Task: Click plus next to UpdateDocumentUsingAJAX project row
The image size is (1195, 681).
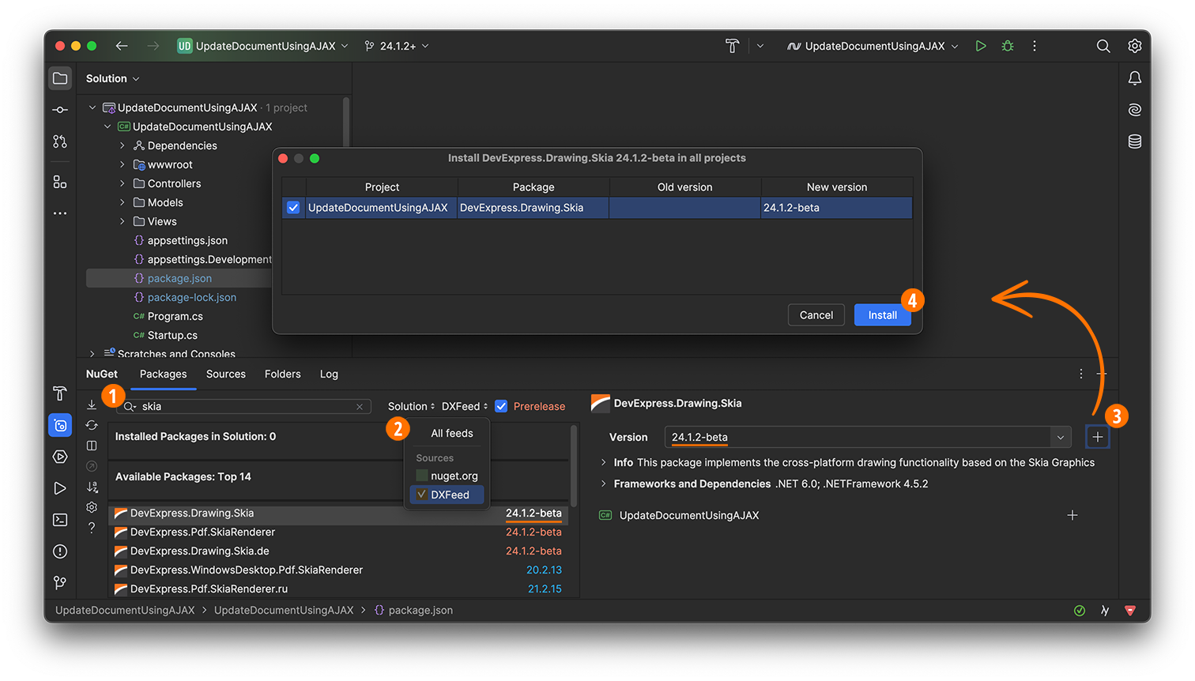Action: (x=1072, y=515)
